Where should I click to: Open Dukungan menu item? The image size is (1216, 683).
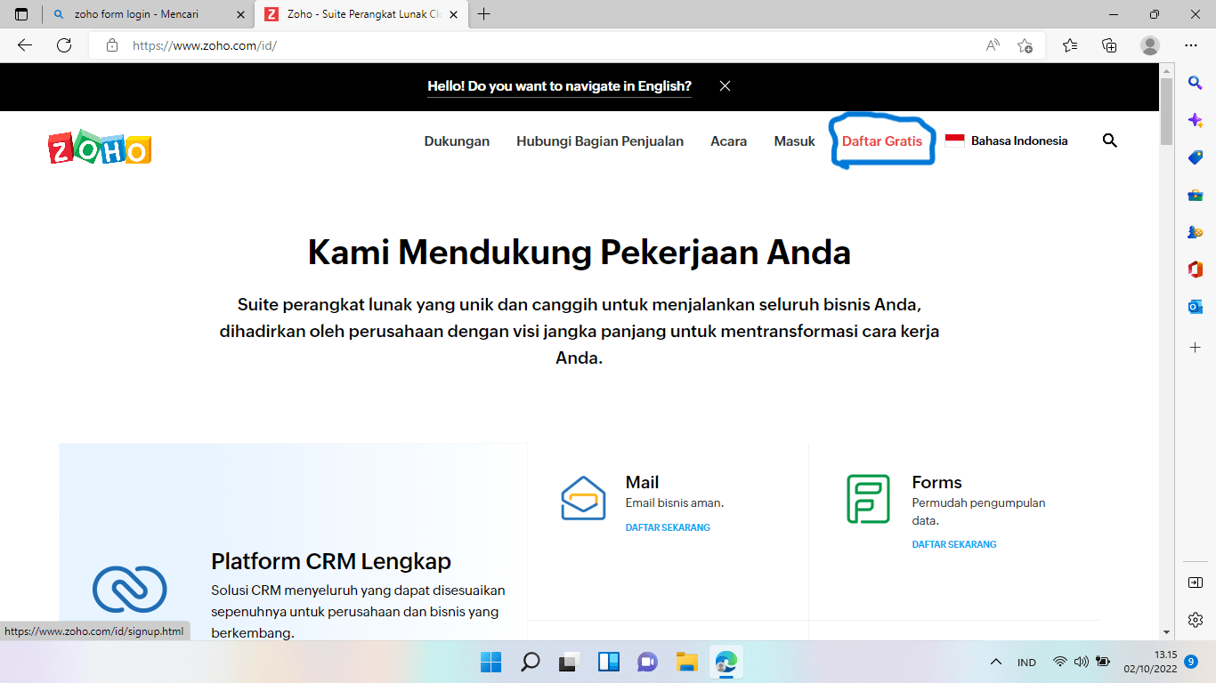click(457, 141)
